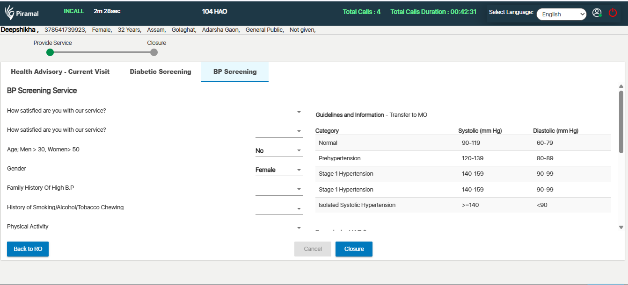Expand the Physical Activity dropdown
The image size is (628, 285).
pyautogui.click(x=279, y=228)
